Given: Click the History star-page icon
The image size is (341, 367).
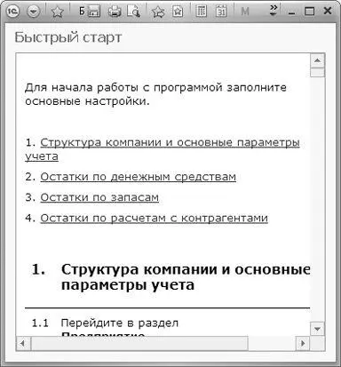Looking at the screenshot, I should 178,12.
